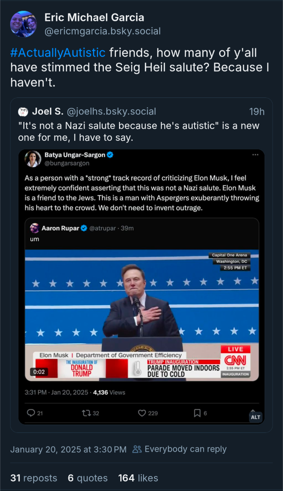
Task: Click the 0:02 video timestamp overlay
Action: pyautogui.click(x=39, y=372)
